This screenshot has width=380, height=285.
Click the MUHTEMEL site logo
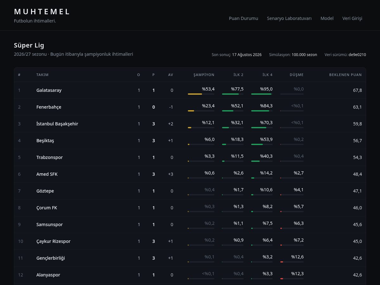click(x=42, y=12)
